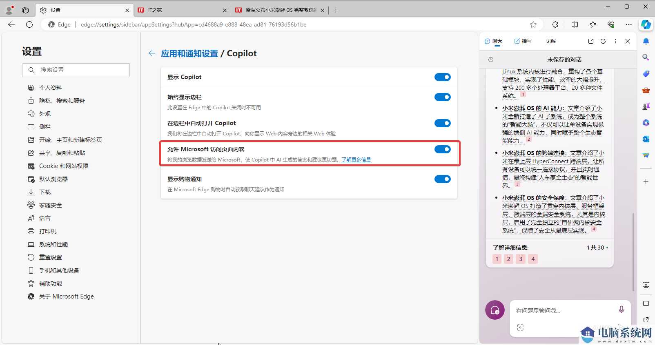Click the Copilot icon in toolbar

pyautogui.click(x=646, y=24)
